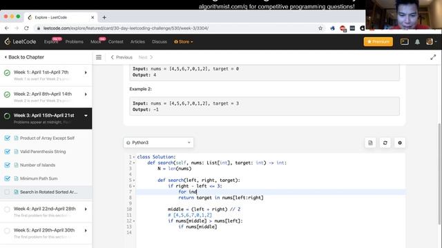The width and height of the screenshot is (442, 248).
Task: Place cursor on code line 7
Action: point(271,192)
